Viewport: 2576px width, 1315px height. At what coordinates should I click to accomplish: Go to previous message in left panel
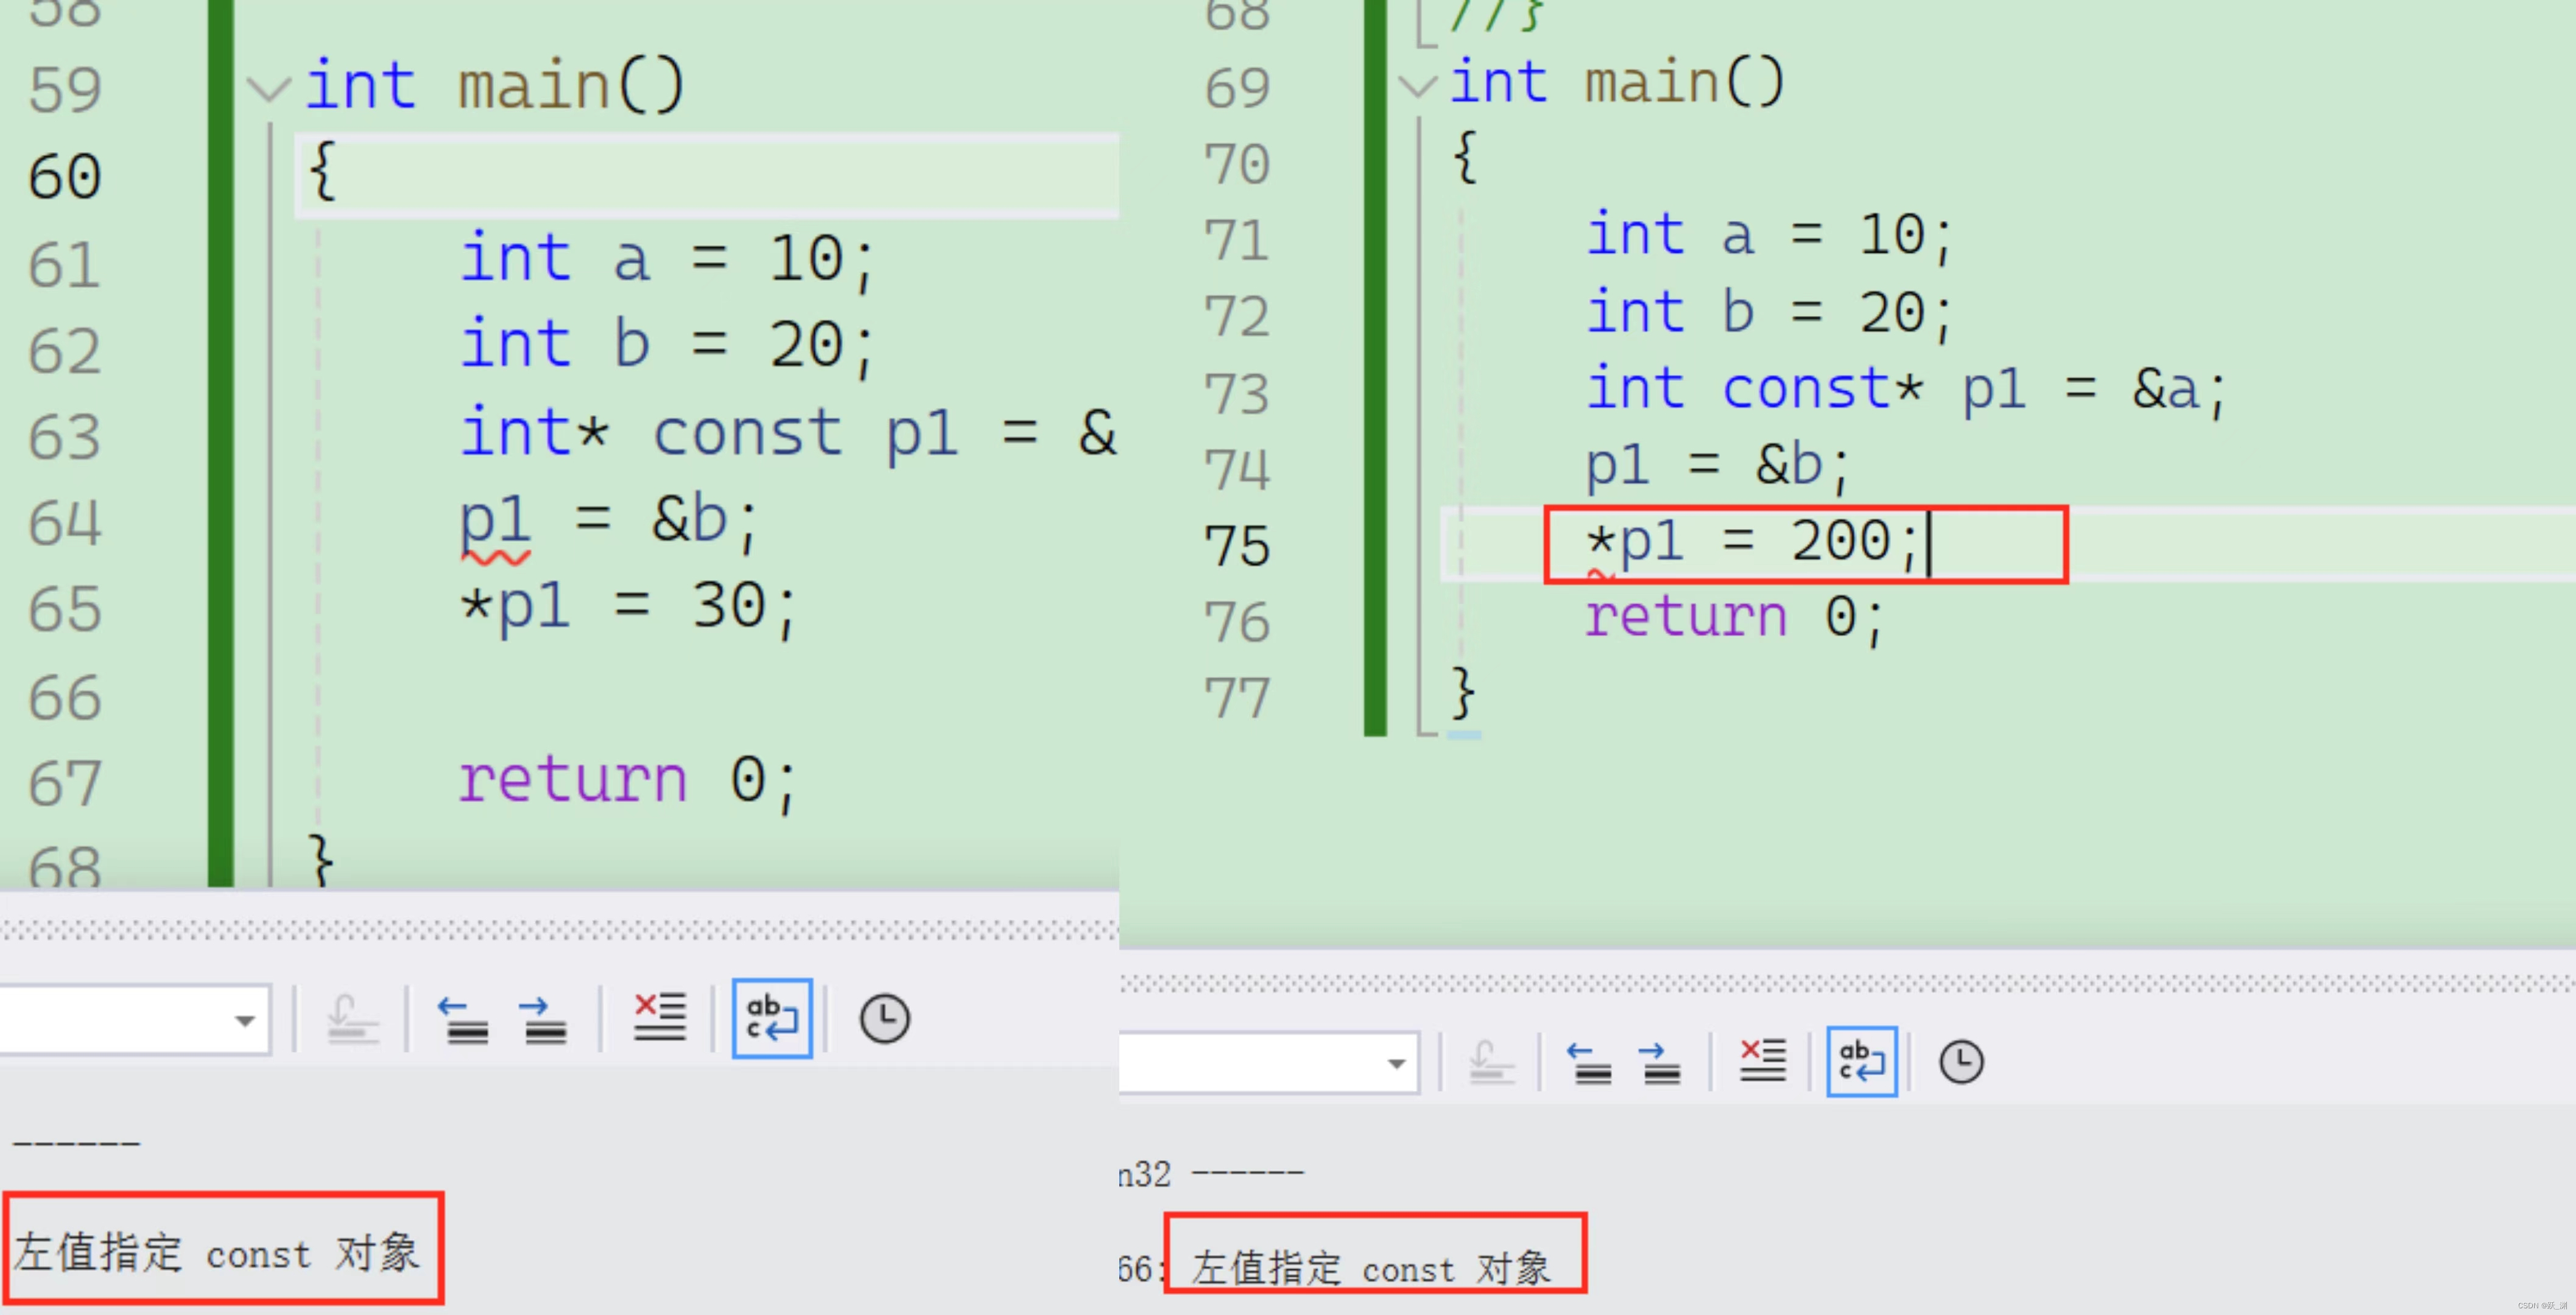click(463, 1020)
